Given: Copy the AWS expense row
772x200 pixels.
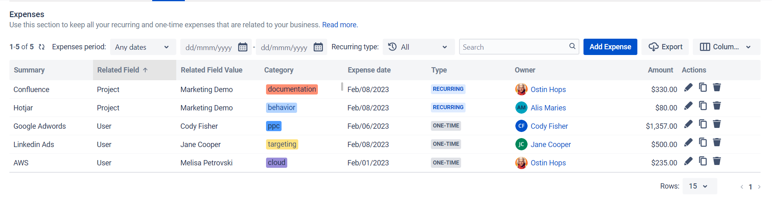Looking at the screenshot, I should (x=703, y=161).
